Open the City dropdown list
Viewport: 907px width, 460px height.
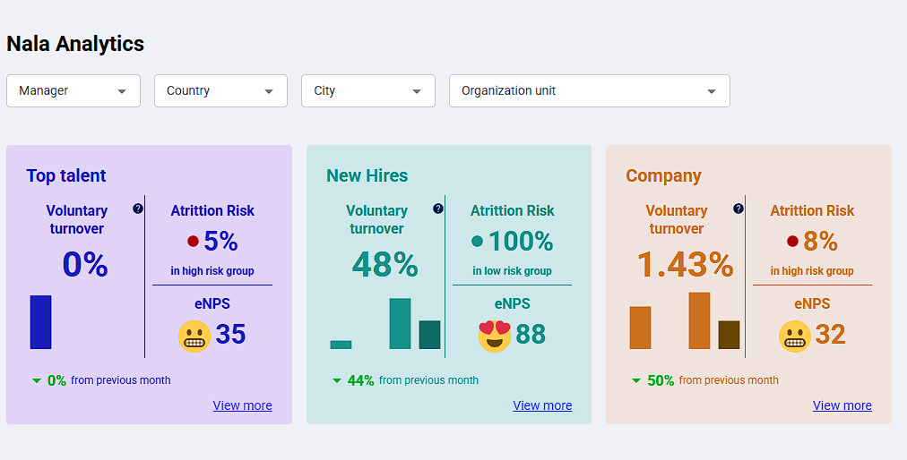click(x=367, y=91)
